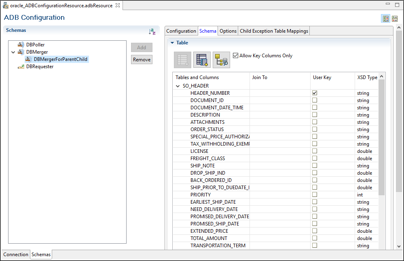Click the sort schemas alphabetically icon
Viewport: 404px width, 261px height.
[x=152, y=31]
